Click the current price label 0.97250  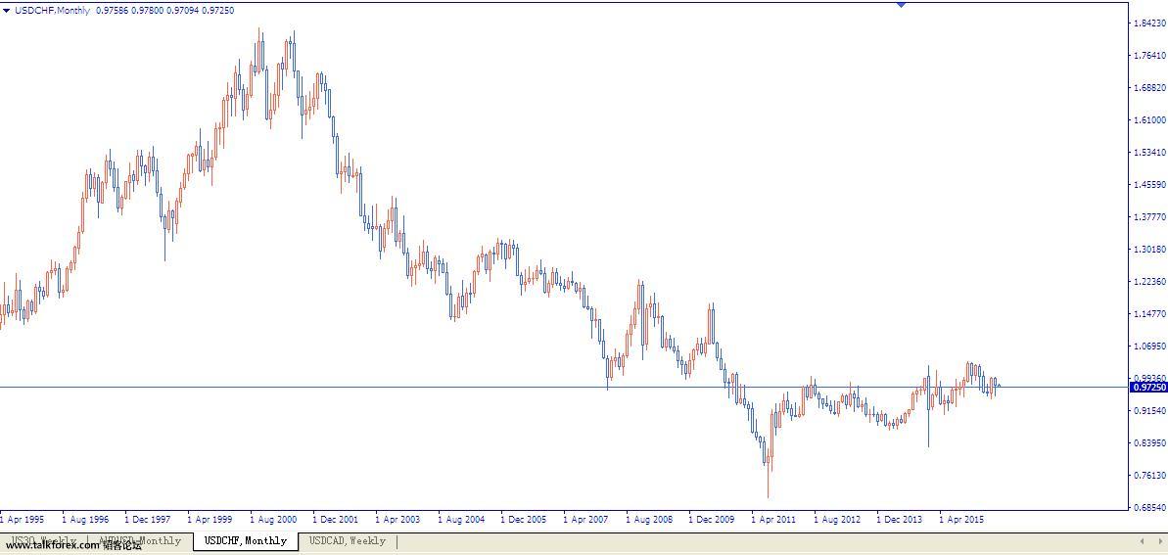pyautogui.click(x=1148, y=388)
